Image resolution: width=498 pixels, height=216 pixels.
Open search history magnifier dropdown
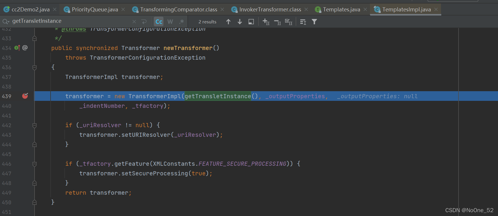[6, 22]
